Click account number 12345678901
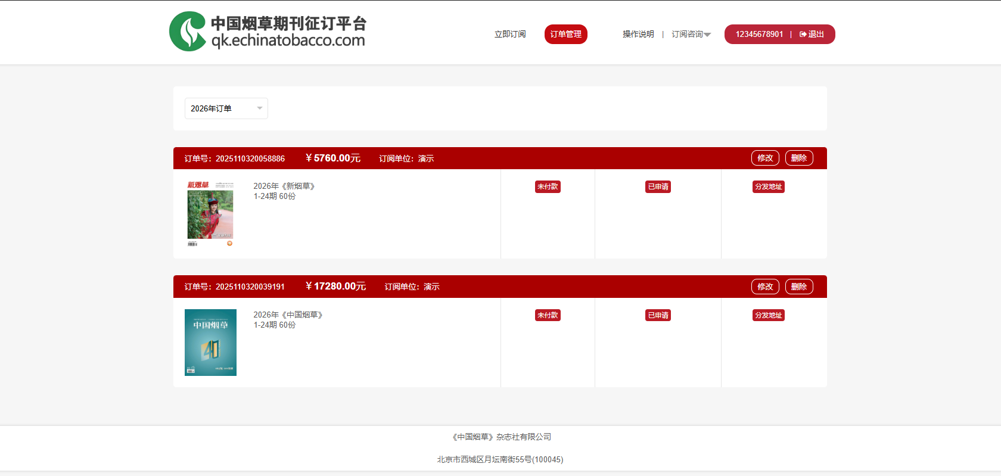 [x=759, y=35]
